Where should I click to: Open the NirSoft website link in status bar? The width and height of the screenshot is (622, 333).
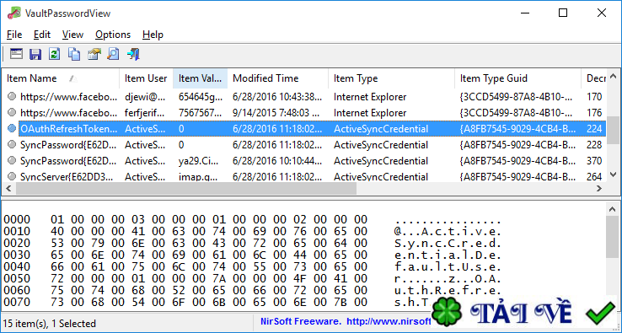click(389, 321)
